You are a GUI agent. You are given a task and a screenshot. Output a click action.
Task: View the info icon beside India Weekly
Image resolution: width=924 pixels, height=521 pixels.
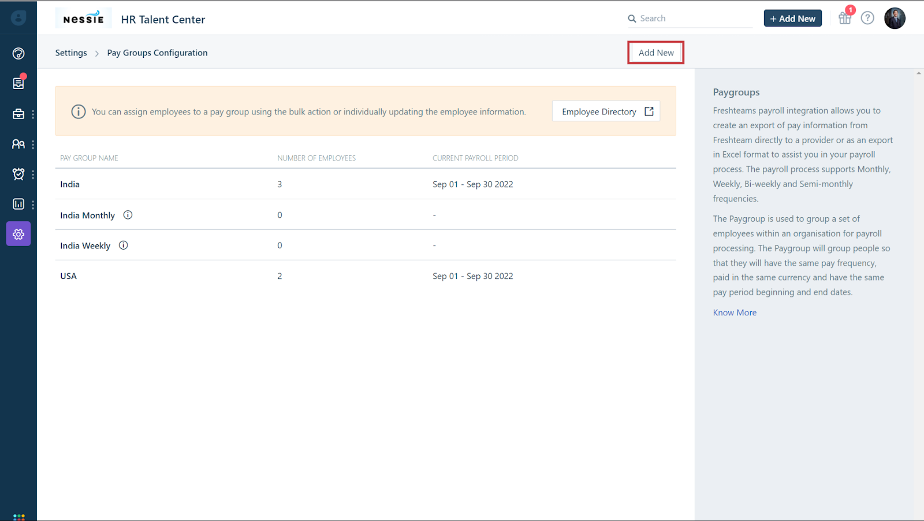123,245
